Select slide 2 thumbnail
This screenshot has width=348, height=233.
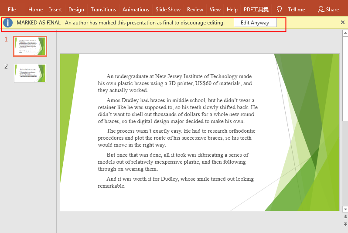point(30,73)
